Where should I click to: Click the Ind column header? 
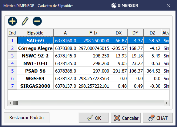click(x=12, y=33)
